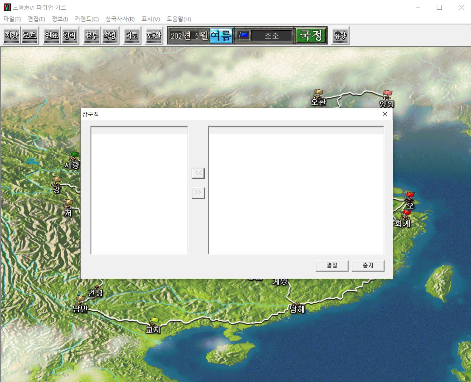Select the 속령 territory toolbar button
This screenshot has width=471, height=382.
point(110,35)
